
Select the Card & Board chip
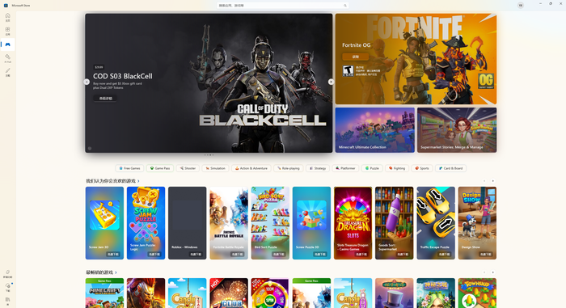(450, 168)
